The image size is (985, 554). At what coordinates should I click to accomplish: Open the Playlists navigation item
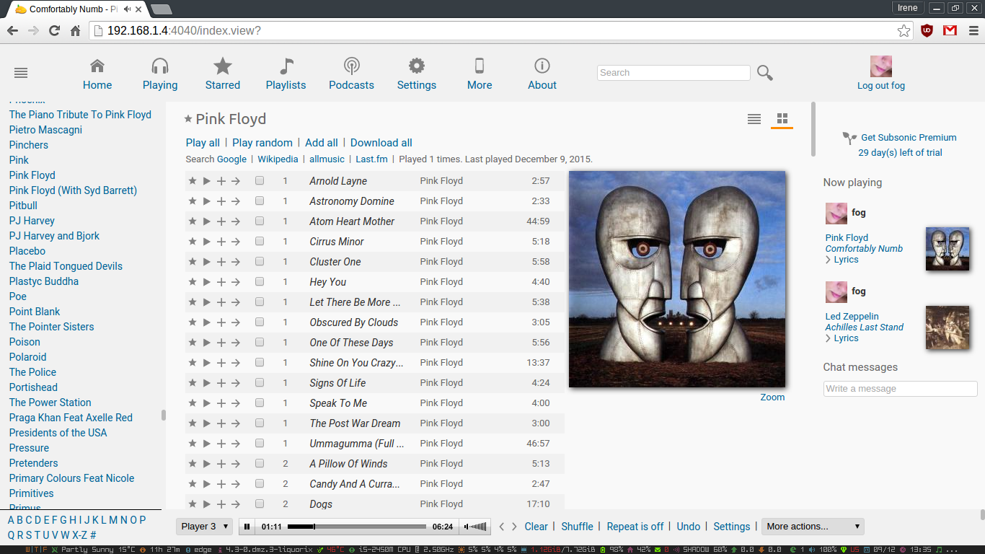coord(286,74)
